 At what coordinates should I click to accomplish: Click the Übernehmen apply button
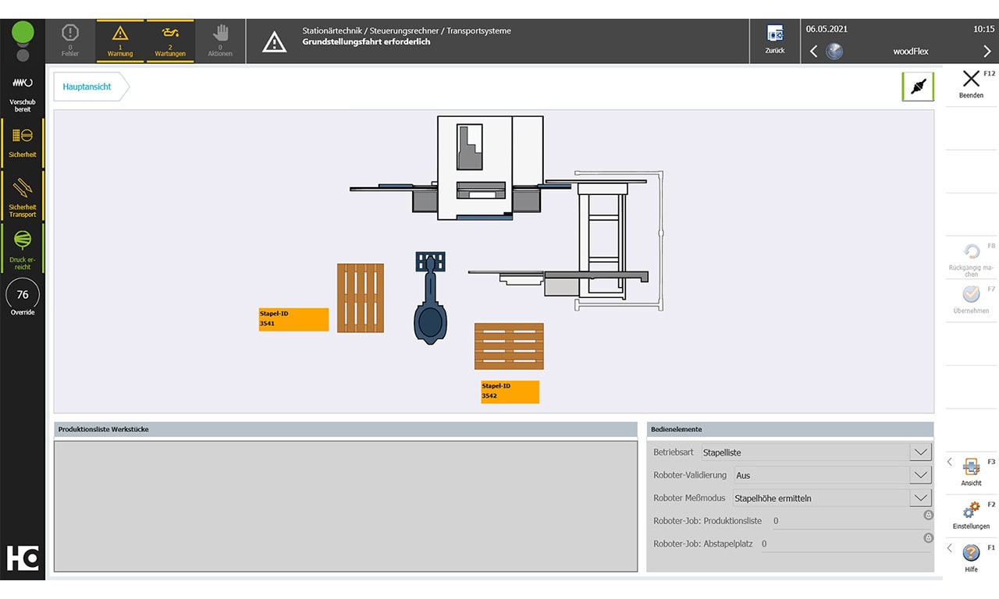point(971,300)
